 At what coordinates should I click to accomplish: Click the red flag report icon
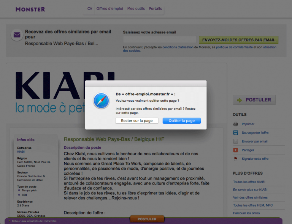coord(236,159)
